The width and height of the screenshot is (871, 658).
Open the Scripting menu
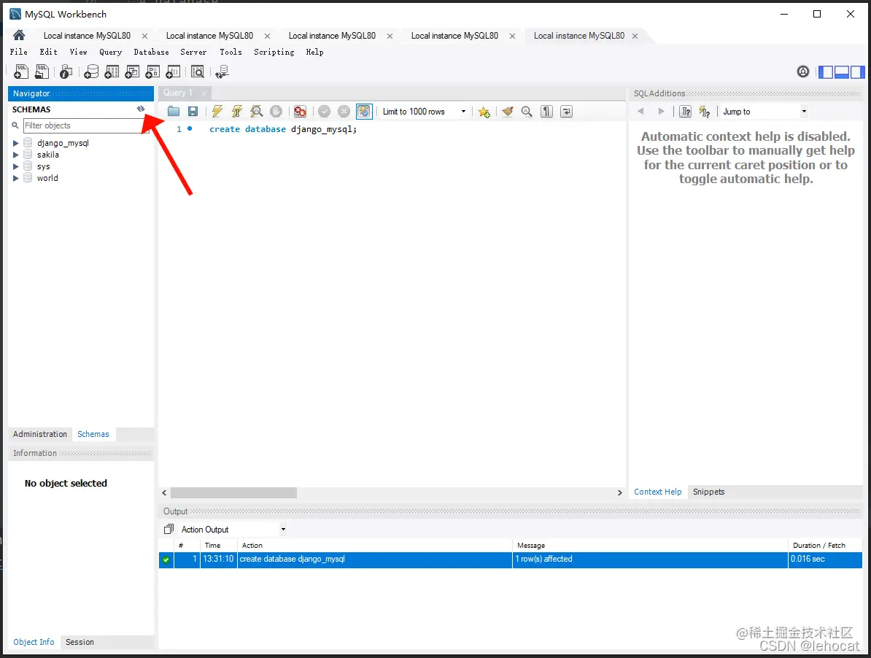[x=274, y=53]
